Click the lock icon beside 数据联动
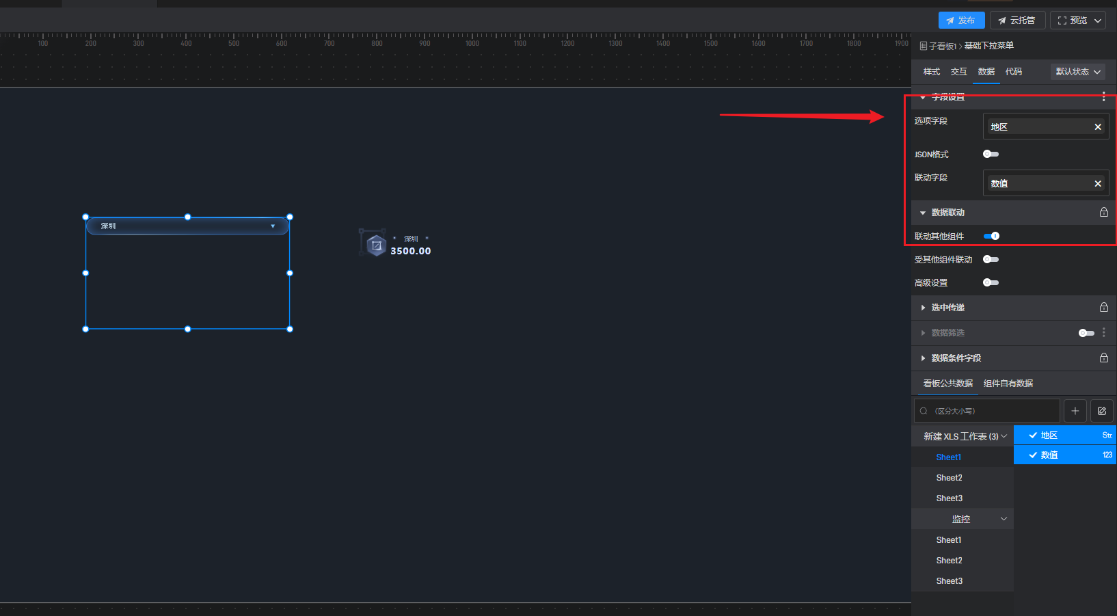Screen dimensions: 1117x616 coord(1103,213)
